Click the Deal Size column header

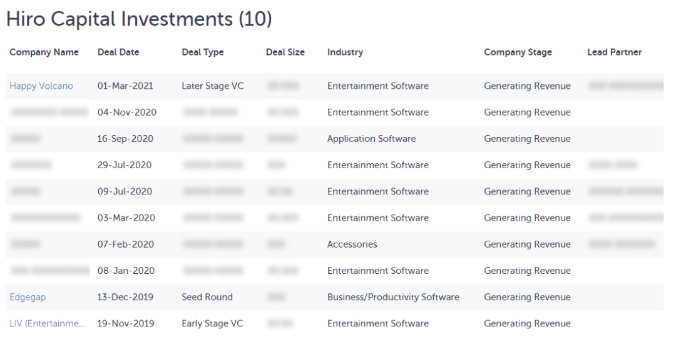(x=285, y=53)
